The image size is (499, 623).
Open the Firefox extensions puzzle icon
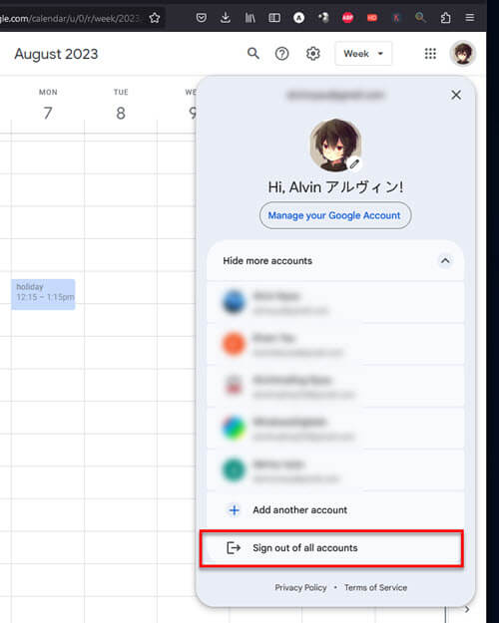point(446,18)
